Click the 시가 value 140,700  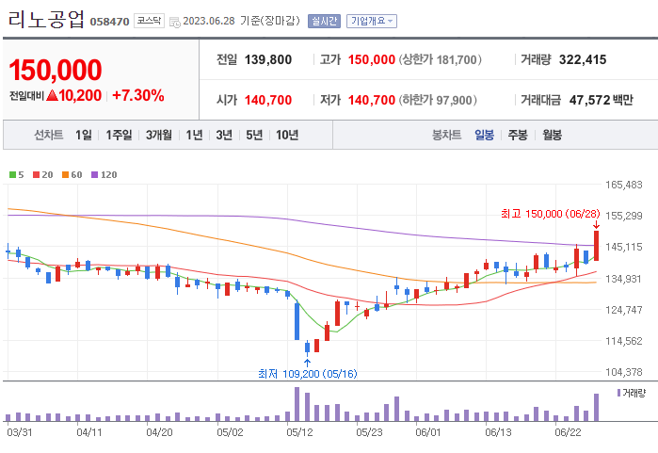coord(268,100)
